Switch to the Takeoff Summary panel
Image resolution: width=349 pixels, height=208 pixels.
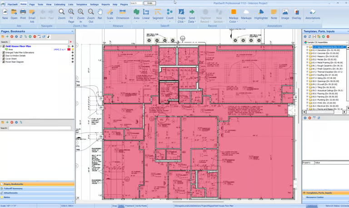(x=37, y=188)
